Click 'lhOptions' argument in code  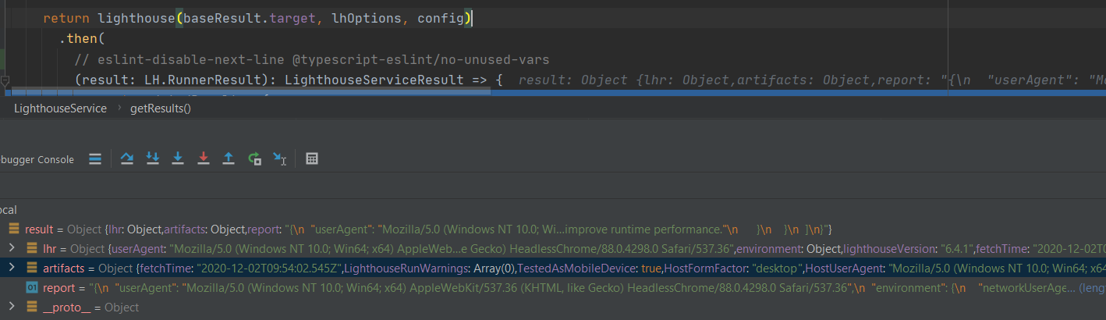pyautogui.click(x=367, y=18)
